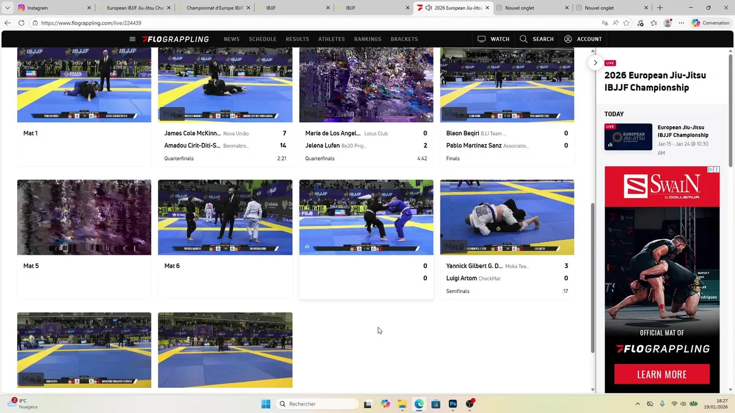735x413 pixels.
Task: Collapse the right sidebar with chevron arrow
Action: (x=595, y=63)
